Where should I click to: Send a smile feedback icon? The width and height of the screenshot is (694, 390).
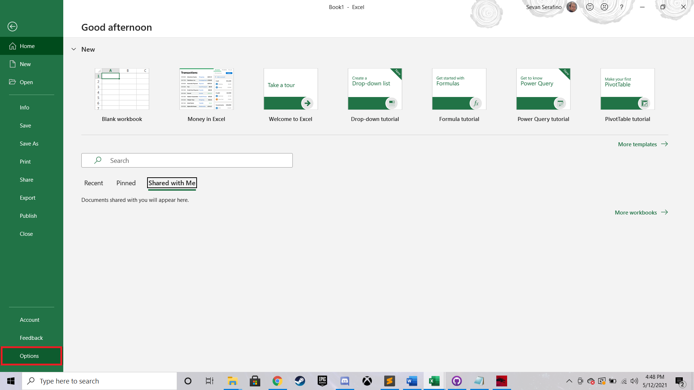point(590,7)
